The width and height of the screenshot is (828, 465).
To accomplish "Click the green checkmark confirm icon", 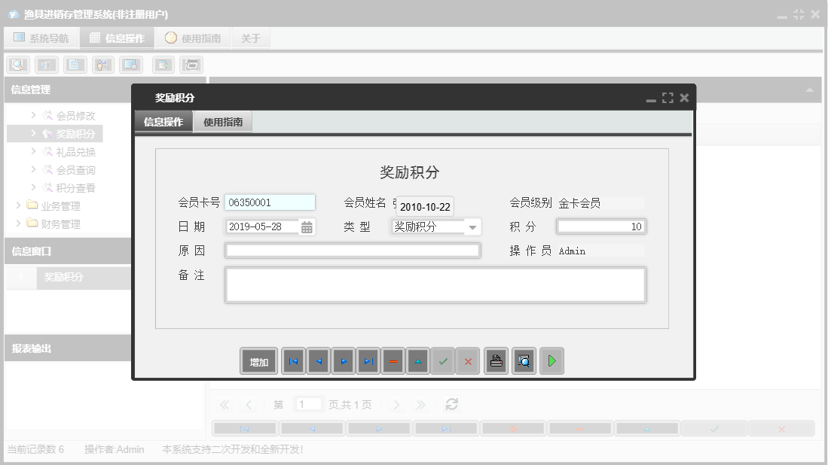I will tap(443, 360).
